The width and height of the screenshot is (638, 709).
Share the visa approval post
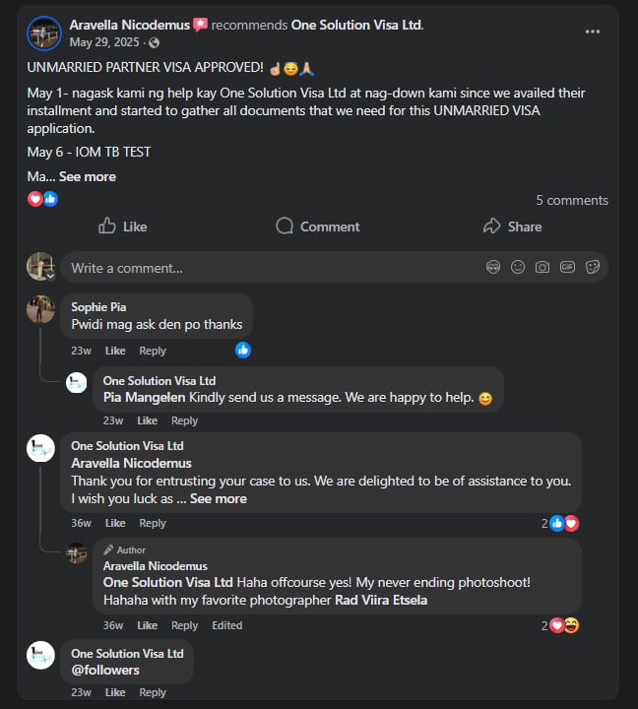coord(512,226)
